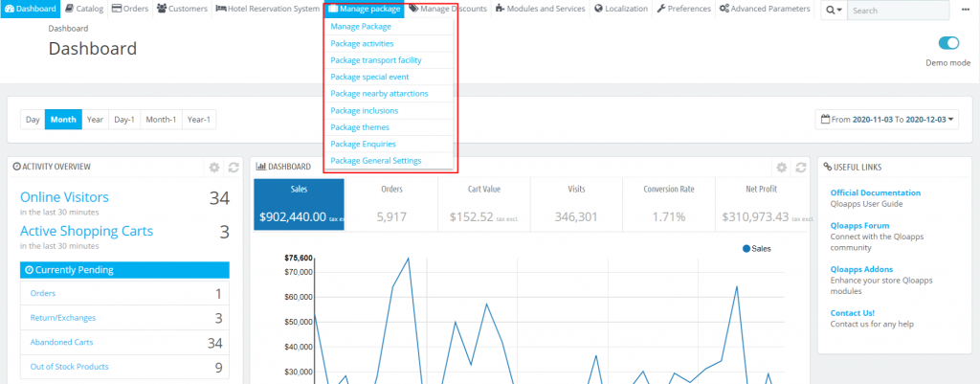Viewport: 980px width, 384px height.
Task: Open Active Shopping Carts link
Action: (x=86, y=231)
